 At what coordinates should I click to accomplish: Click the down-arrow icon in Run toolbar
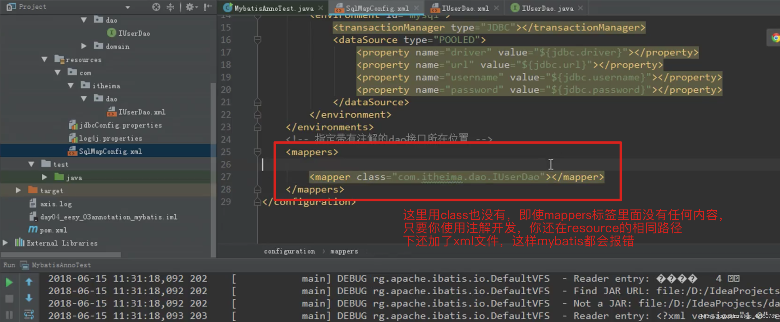[x=29, y=298]
